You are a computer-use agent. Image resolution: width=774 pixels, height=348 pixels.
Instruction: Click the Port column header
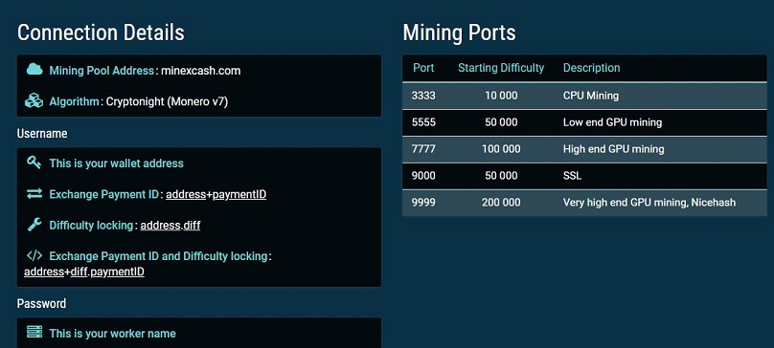423,68
